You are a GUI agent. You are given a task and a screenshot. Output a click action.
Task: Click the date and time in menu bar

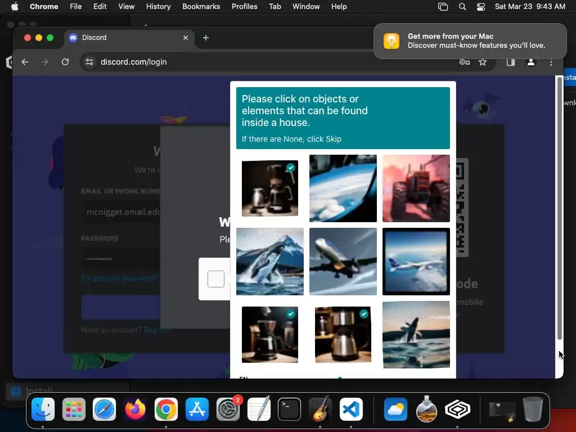tap(530, 7)
